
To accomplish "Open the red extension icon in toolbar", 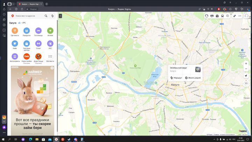I will [x=219, y=9].
